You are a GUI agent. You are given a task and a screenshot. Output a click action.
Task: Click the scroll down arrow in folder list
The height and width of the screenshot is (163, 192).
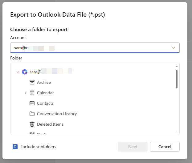[x=176, y=131]
